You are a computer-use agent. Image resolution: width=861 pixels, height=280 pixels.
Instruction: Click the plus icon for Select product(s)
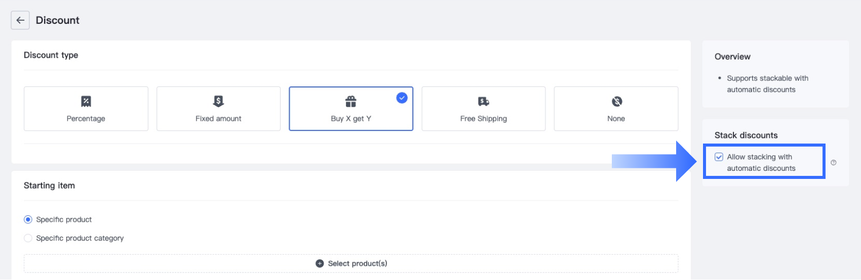tap(320, 263)
